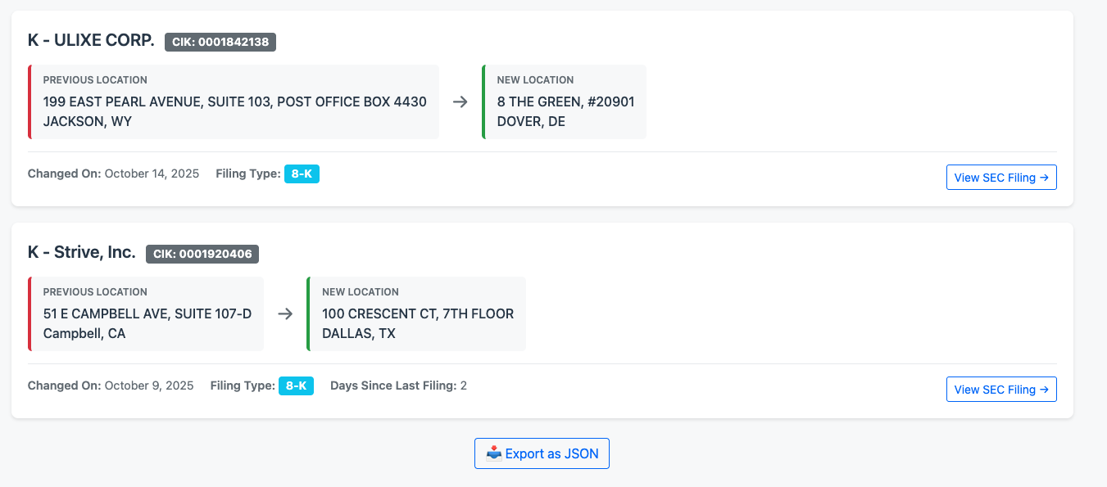Click Strive's new Dallas, TX address box
The image size is (1107, 487).
click(x=416, y=313)
